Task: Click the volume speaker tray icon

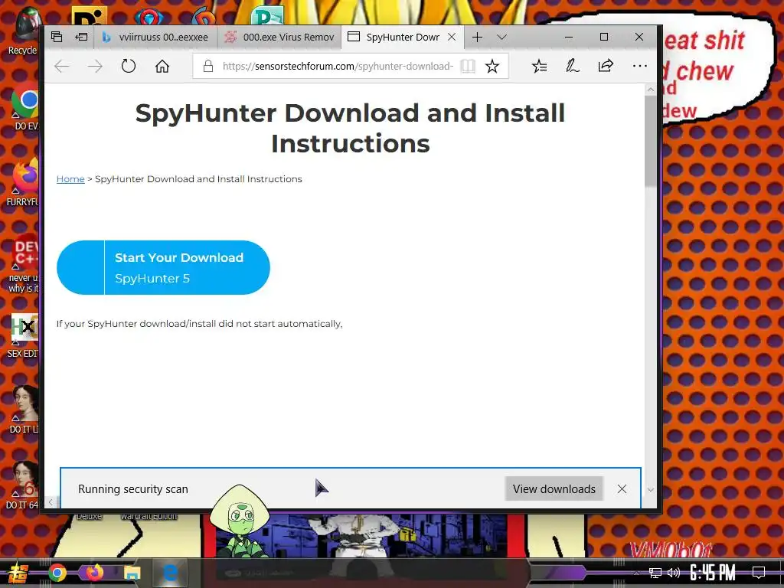Action: (x=674, y=573)
